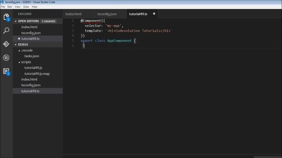Click the unsaved dot beside tutorial49.ts in Open Editors
The height and width of the screenshot is (158, 282).
pyautogui.click(x=19, y=39)
